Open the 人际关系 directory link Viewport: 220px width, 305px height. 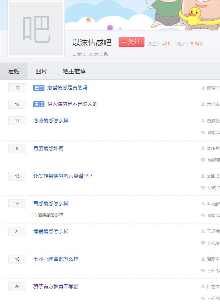coord(99,54)
